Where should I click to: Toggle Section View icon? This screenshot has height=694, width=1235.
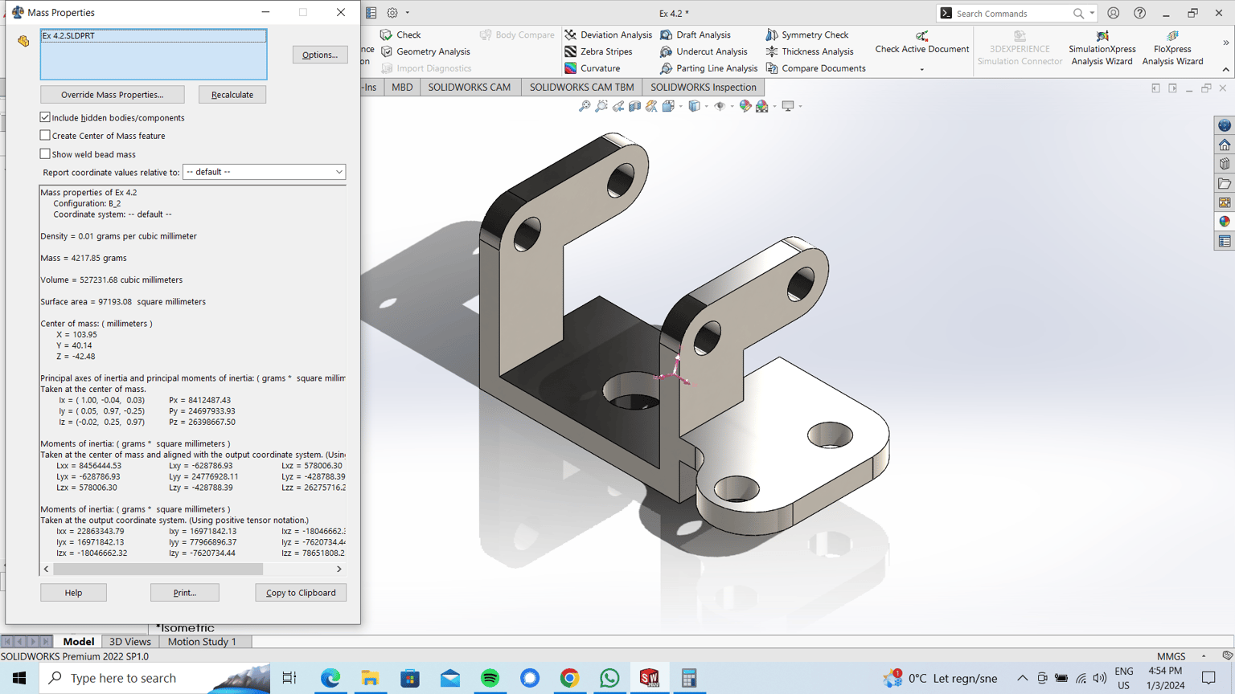click(635, 106)
